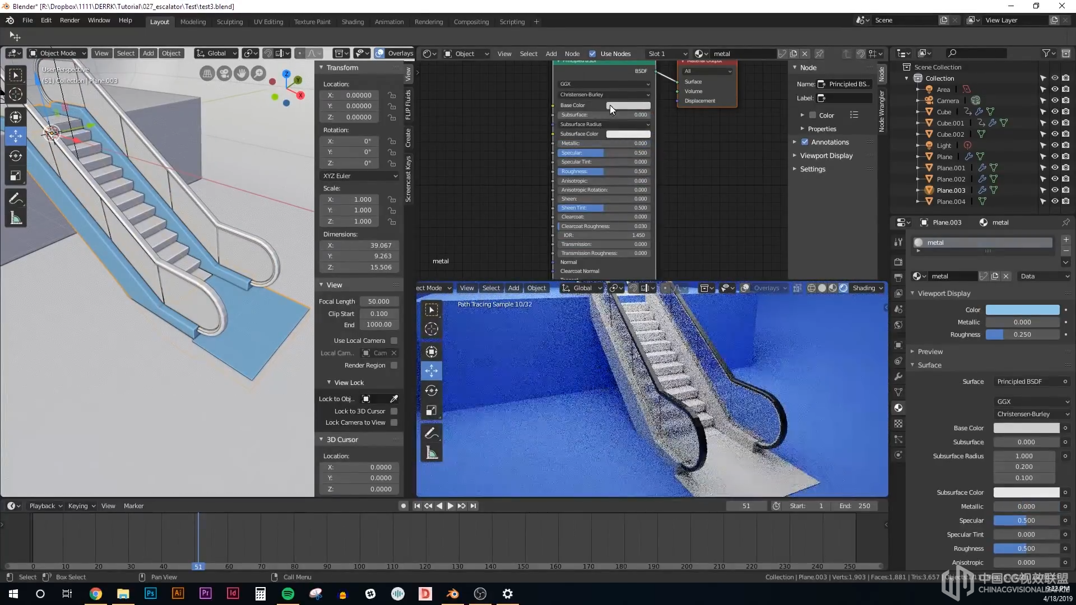The width and height of the screenshot is (1076, 605).
Task: Toggle perspective/orthographic grid gizmo
Action: [x=207, y=73]
